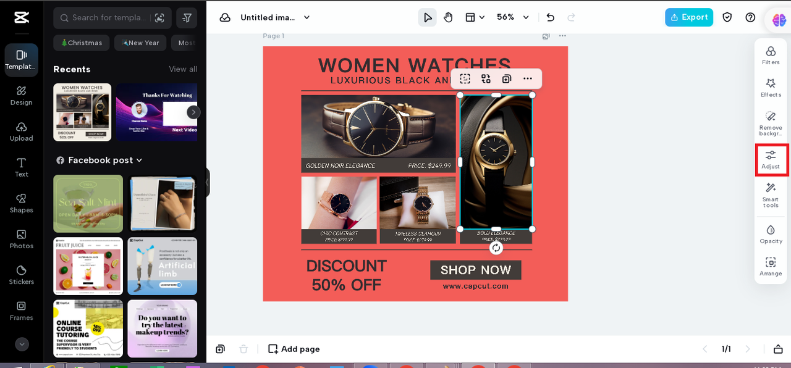
Task: Open the Facebook post category dropdown
Action: tap(99, 160)
